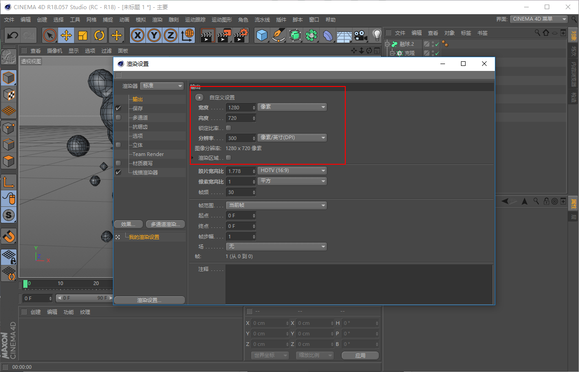Toggle the Y axis lock
The height and width of the screenshot is (372, 579).
coord(154,35)
